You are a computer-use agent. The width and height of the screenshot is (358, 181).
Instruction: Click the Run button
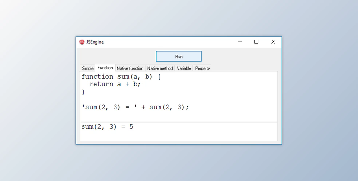pos(179,57)
